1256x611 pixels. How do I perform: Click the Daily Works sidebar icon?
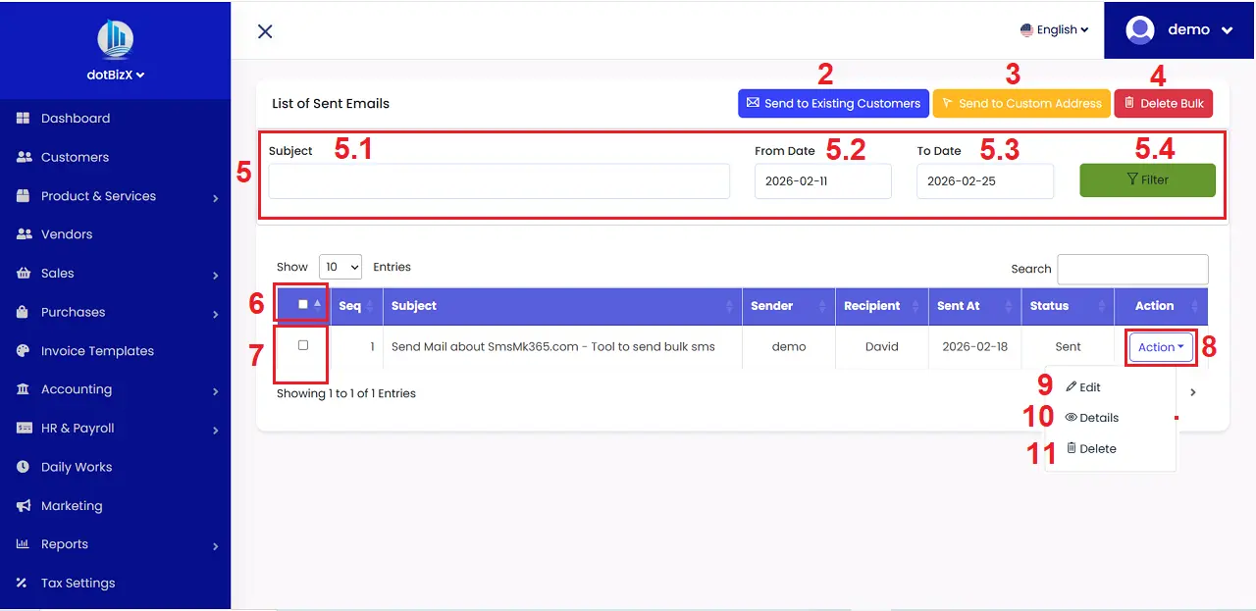(x=23, y=467)
